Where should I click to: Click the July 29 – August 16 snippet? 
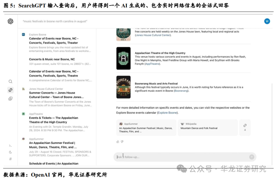pyautogui.click(x=60, y=154)
